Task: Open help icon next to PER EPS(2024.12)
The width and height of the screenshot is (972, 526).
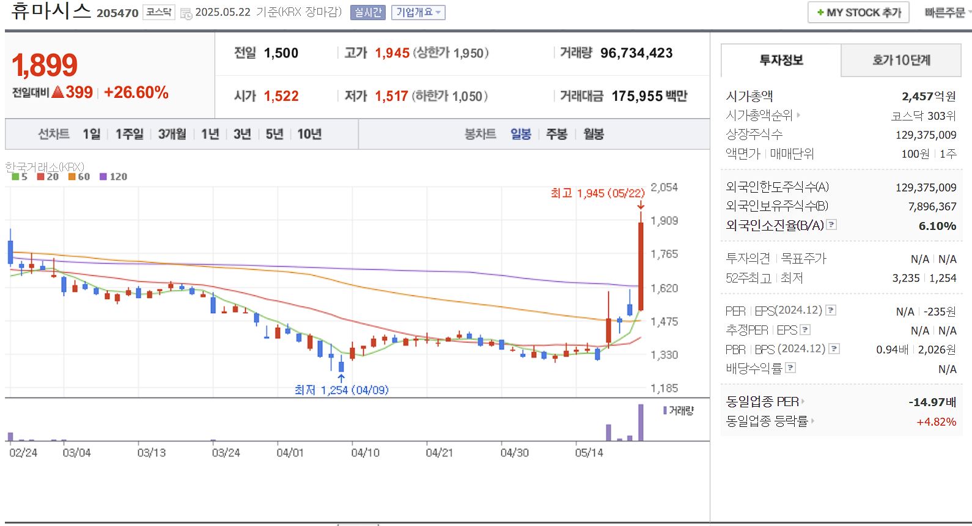Action: point(831,310)
